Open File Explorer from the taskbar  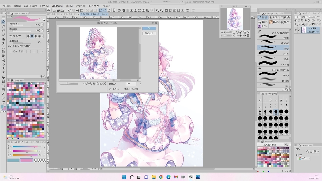tap(154, 177)
